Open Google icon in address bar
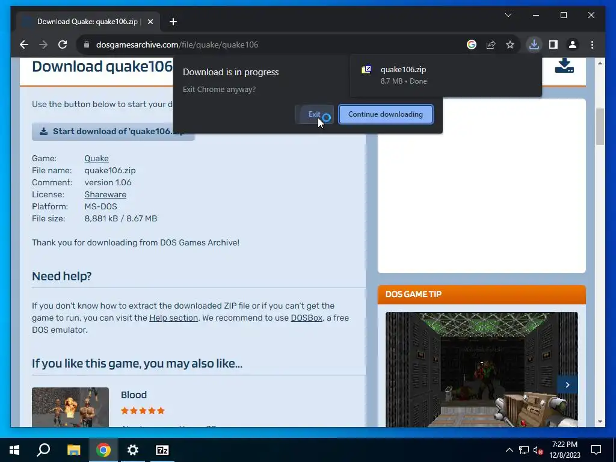Image resolution: width=616 pixels, height=462 pixels. pos(472,45)
